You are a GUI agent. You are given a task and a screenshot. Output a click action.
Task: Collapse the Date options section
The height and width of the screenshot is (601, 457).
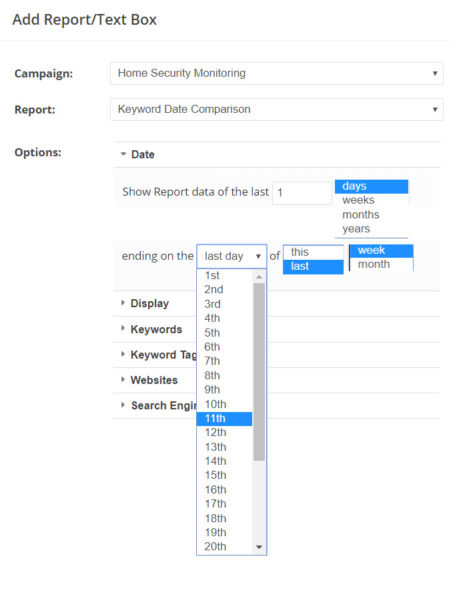(143, 154)
